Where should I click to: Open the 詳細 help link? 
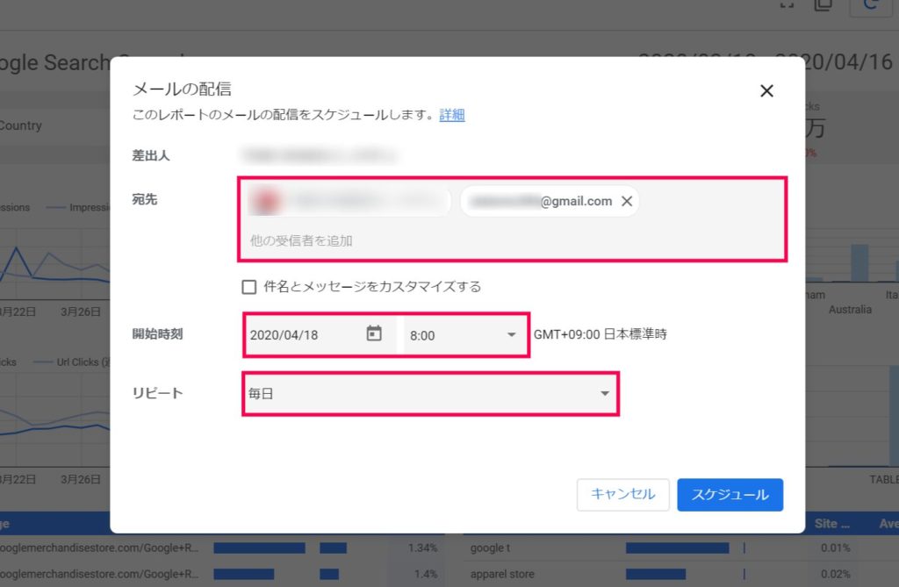point(452,115)
